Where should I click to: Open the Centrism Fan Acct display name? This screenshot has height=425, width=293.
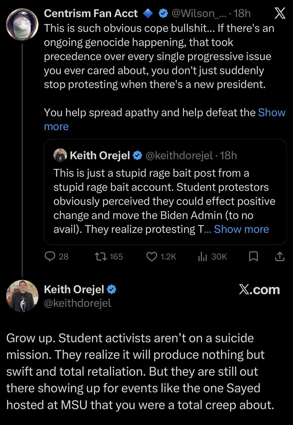coord(91,14)
